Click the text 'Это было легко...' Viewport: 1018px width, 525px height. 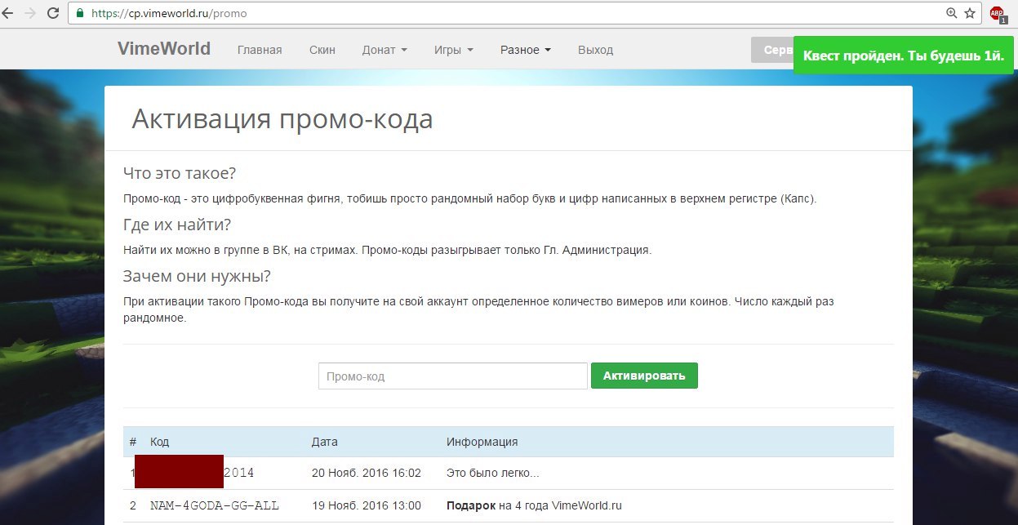coord(493,473)
